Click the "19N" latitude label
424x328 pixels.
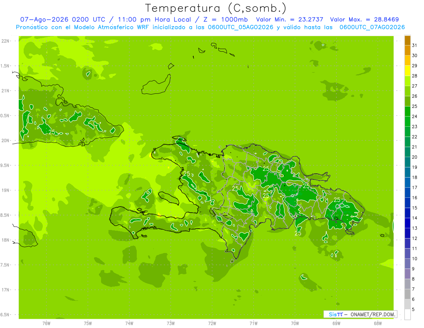click(x=5, y=190)
